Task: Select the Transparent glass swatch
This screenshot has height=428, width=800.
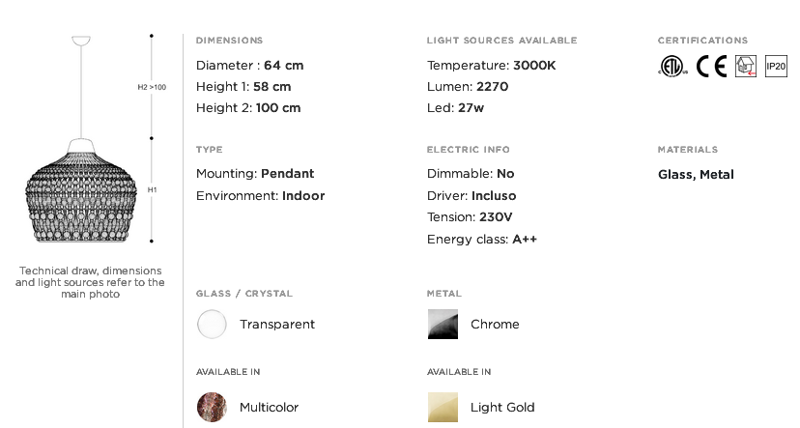Action: point(212,325)
